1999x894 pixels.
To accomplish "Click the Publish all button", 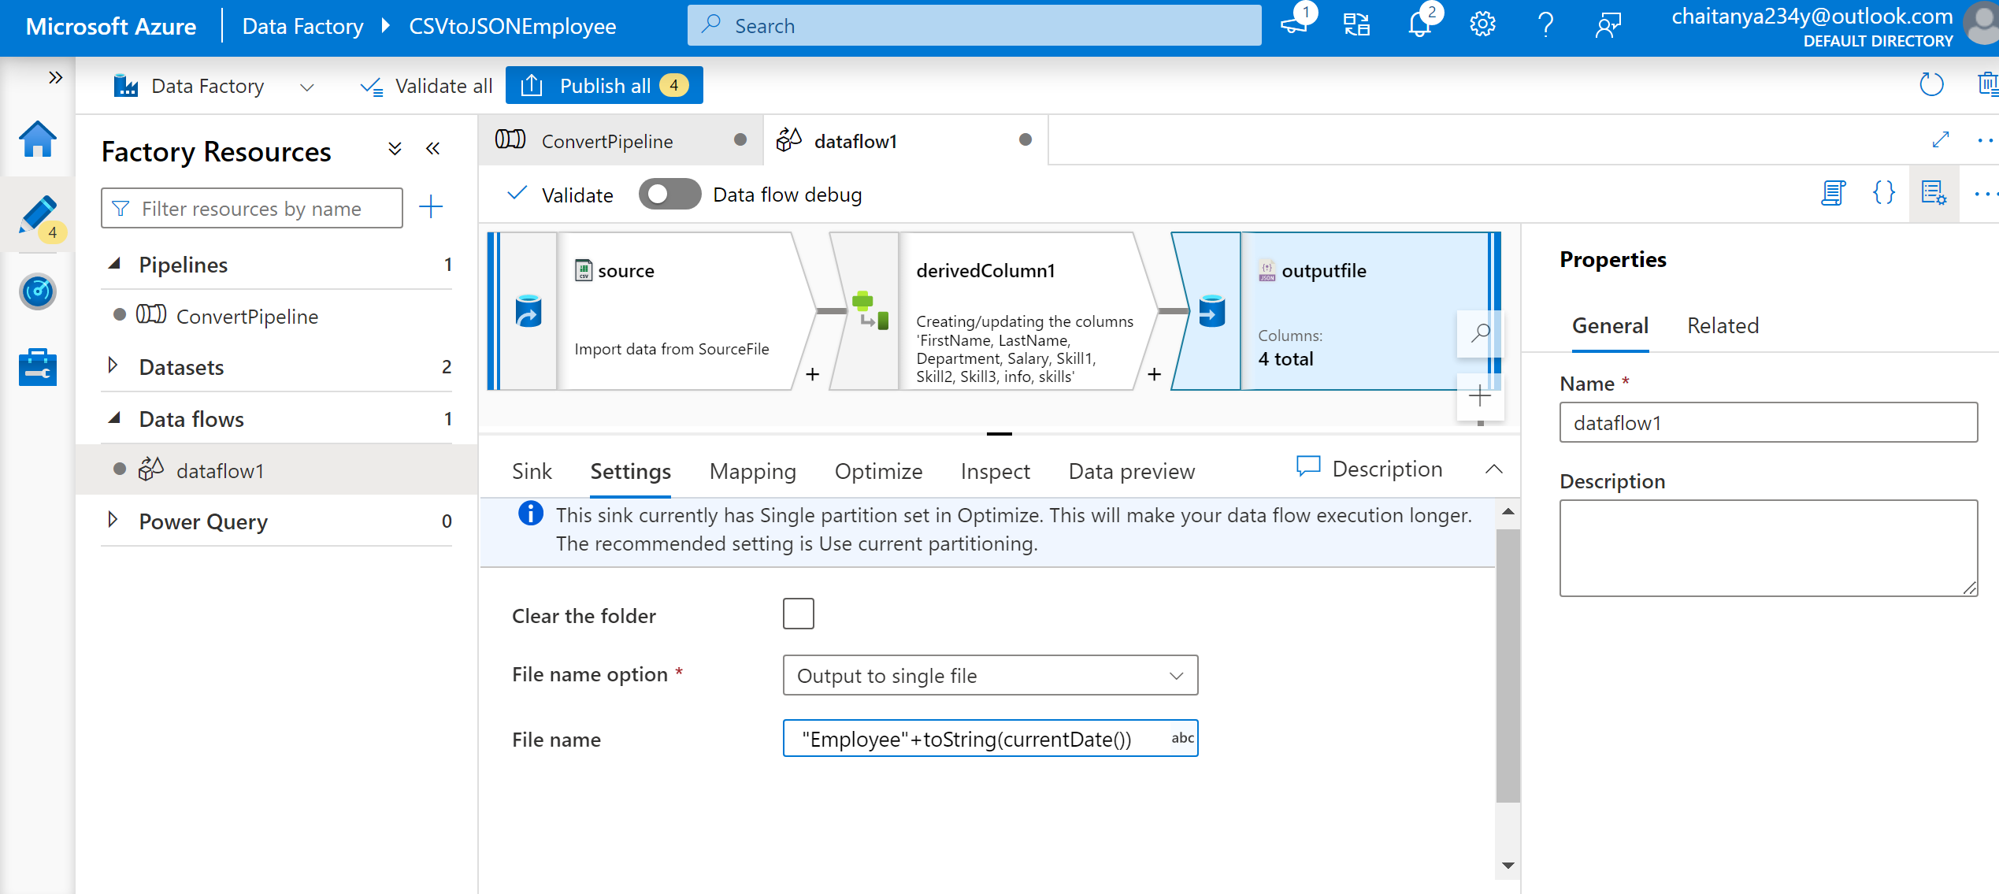I will coord(604,85).
